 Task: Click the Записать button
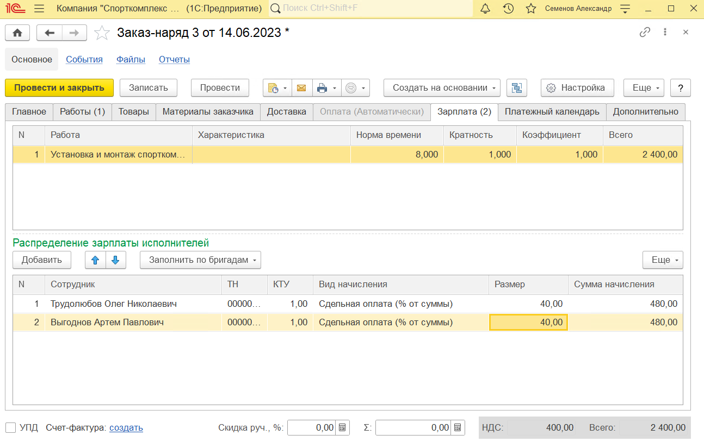[x=149, y=87]
